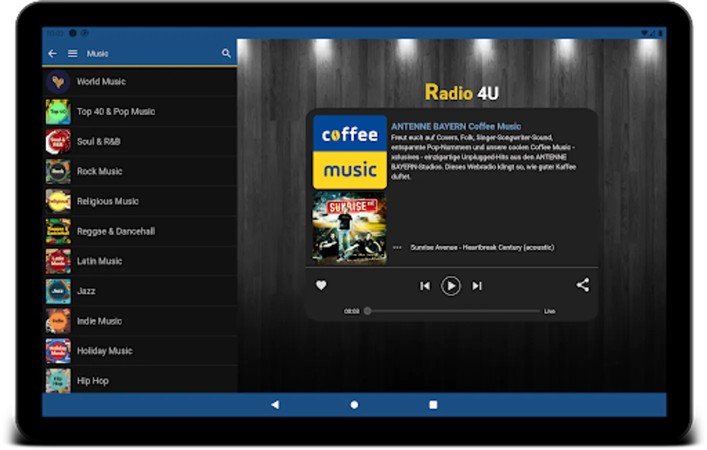The width and height of the screenshot is (707, 450).
Task: Click the Live label at the end of the slider
Action: (x=549, y=311)
